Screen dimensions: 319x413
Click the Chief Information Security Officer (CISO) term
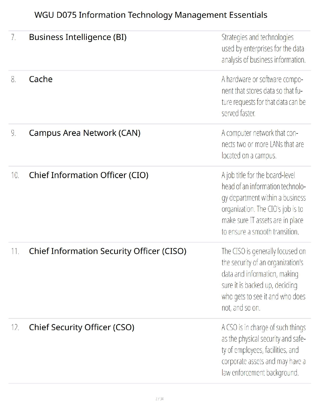[x=108, y=251]
